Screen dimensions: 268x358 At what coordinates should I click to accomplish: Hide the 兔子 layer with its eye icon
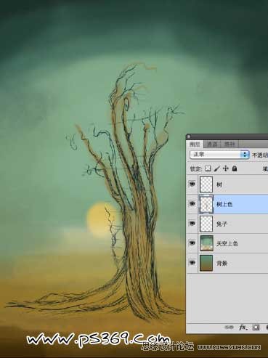192,224
